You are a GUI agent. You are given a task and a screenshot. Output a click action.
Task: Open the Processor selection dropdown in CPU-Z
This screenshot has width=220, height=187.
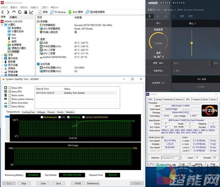(x=171, y=158)
